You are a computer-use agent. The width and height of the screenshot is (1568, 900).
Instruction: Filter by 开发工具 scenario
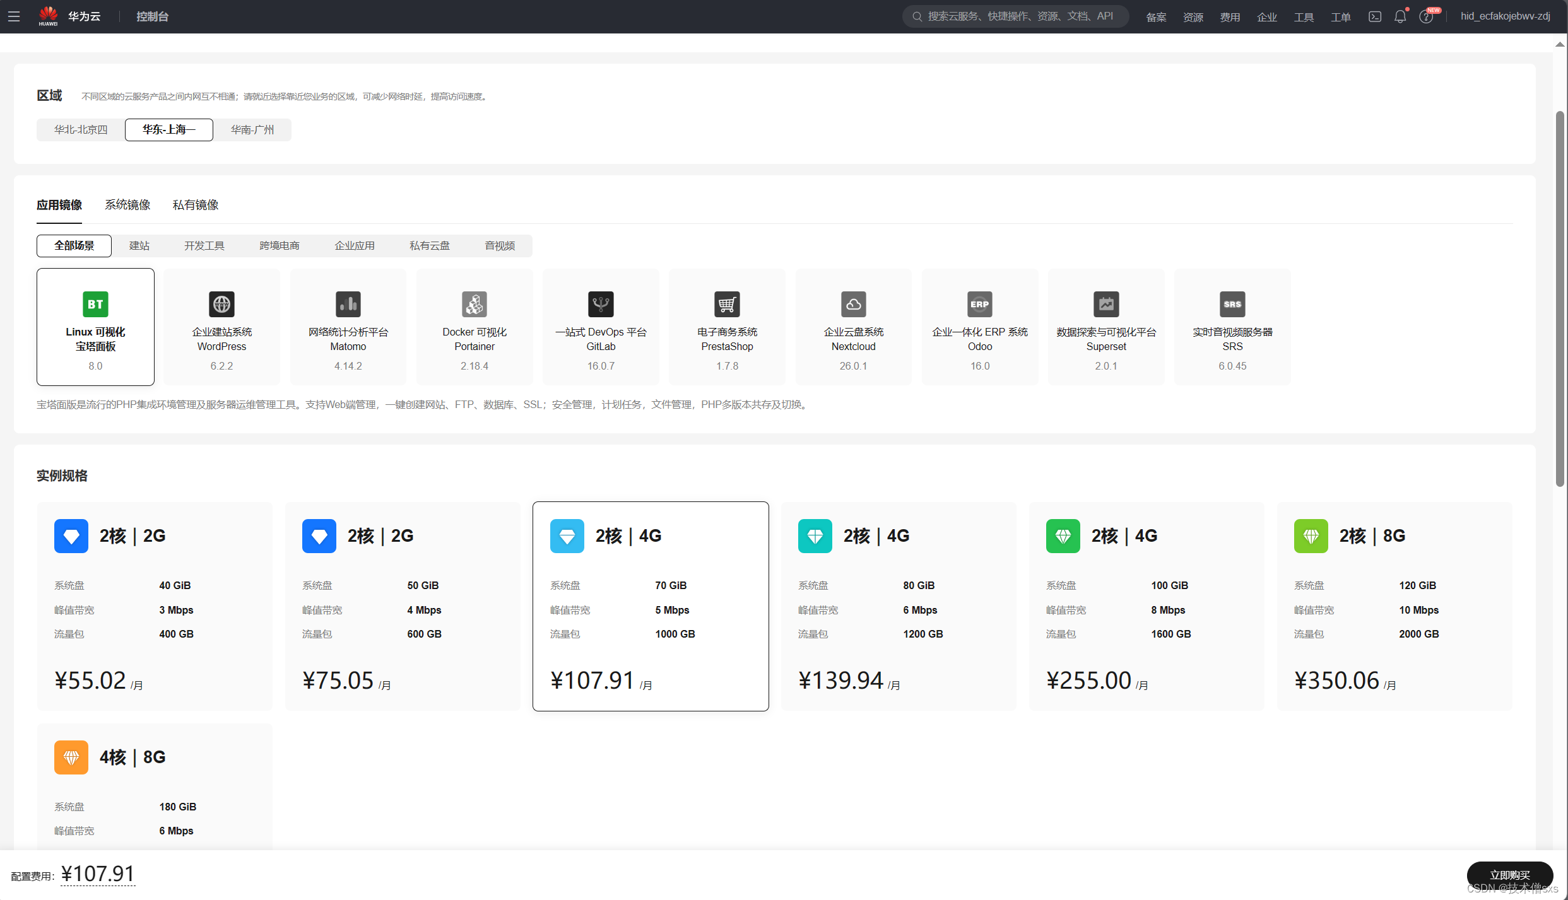[204, 246]
